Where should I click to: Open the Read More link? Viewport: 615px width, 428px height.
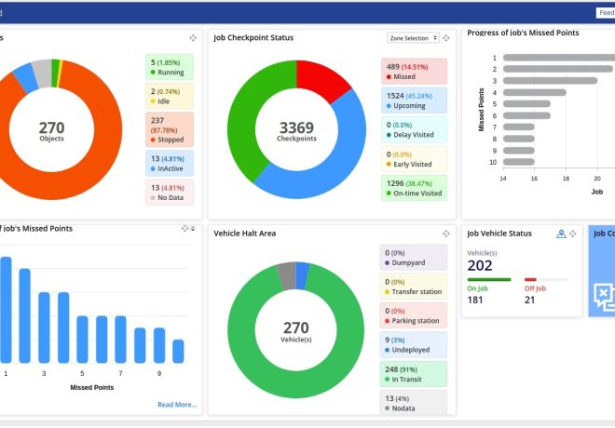(x=177, y=405)
